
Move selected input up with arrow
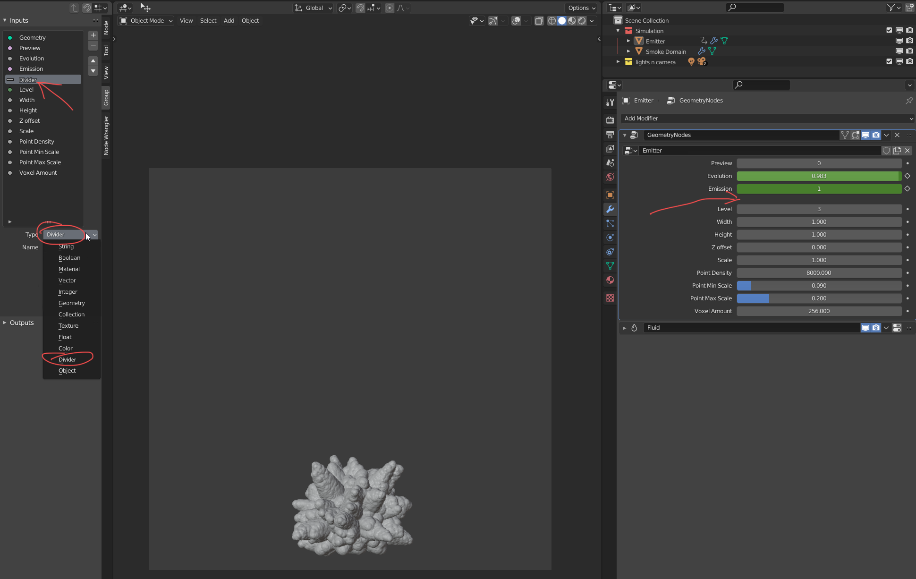coord(93,61)
